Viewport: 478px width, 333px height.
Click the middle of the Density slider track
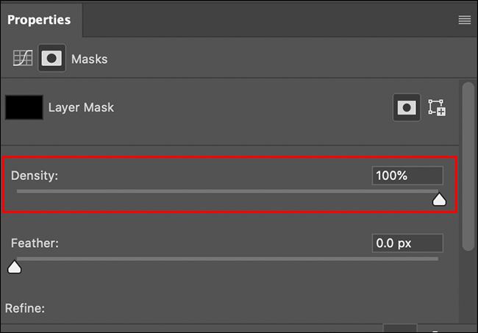coord(227,192)
